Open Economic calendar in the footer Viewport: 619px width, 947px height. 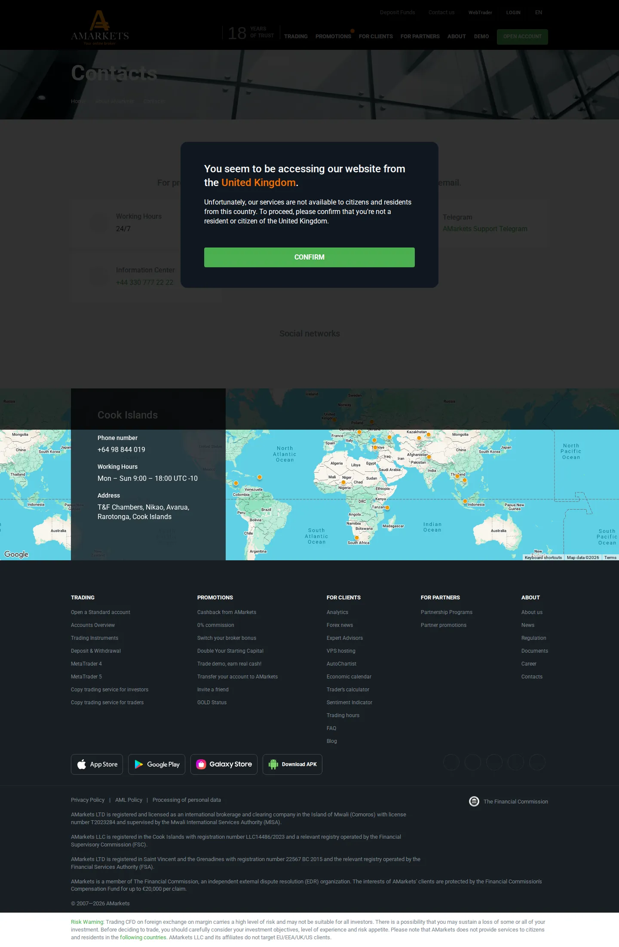tap(349, 677)
